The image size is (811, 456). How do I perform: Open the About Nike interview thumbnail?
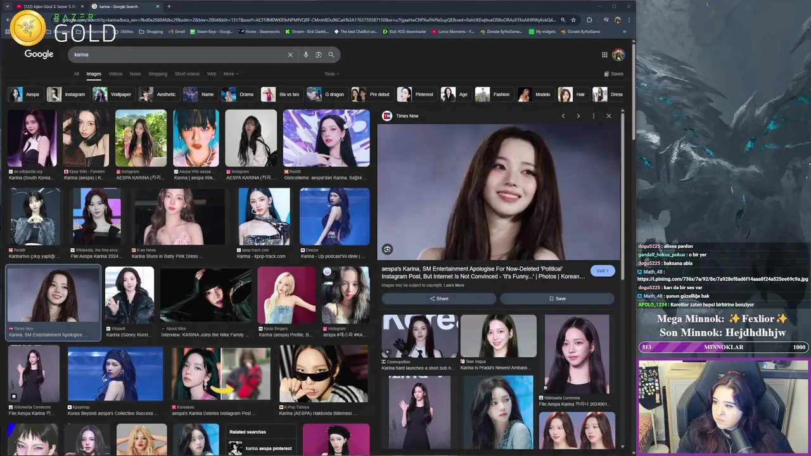[x=206, y=294]
